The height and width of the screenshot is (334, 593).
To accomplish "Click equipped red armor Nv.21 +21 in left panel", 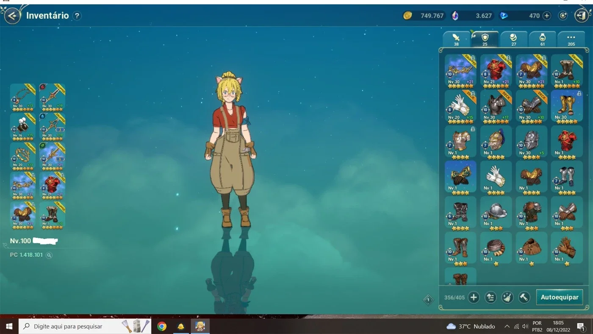I will click(52, 186).
